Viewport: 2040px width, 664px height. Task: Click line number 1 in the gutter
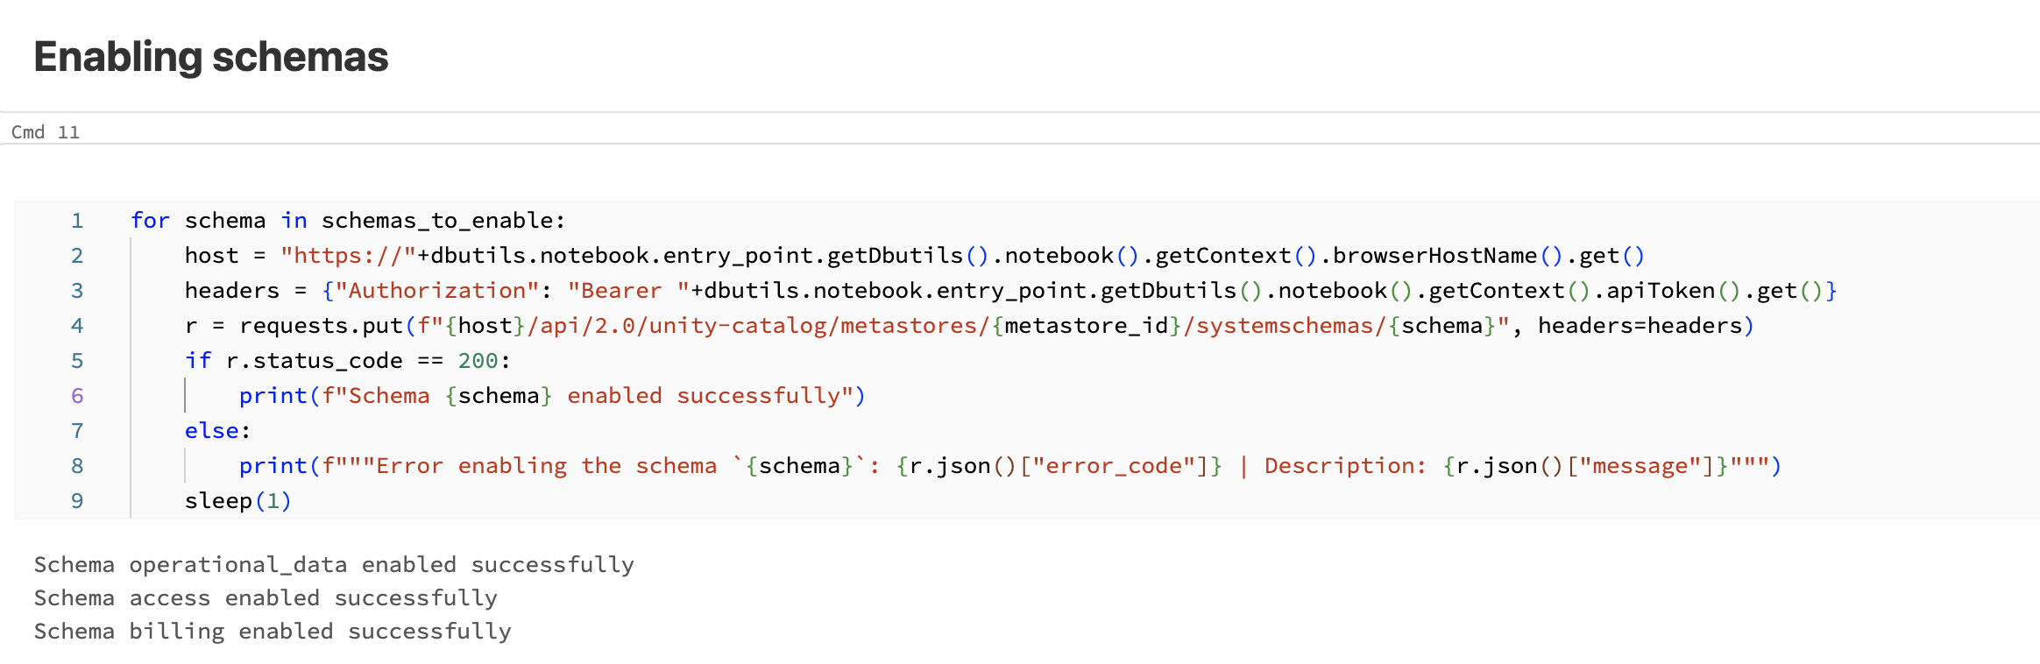[x=77, y=221]
